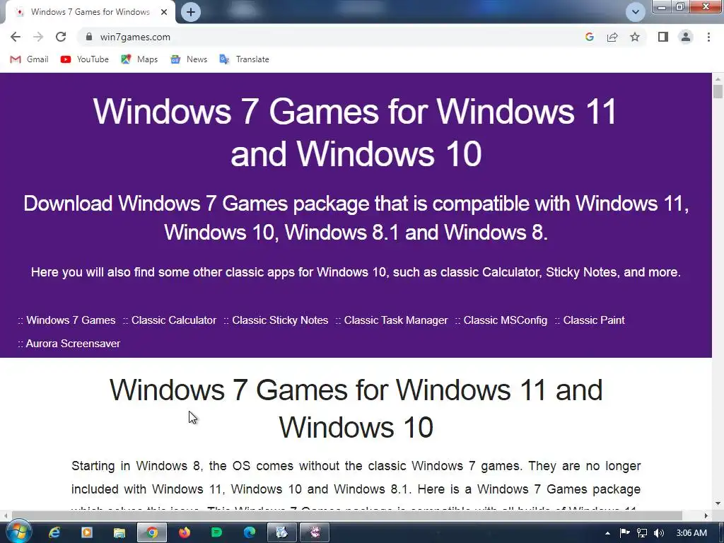The image size is (724, 543).
Task: Open the Maps bookmark
Action: coord(139,59)
